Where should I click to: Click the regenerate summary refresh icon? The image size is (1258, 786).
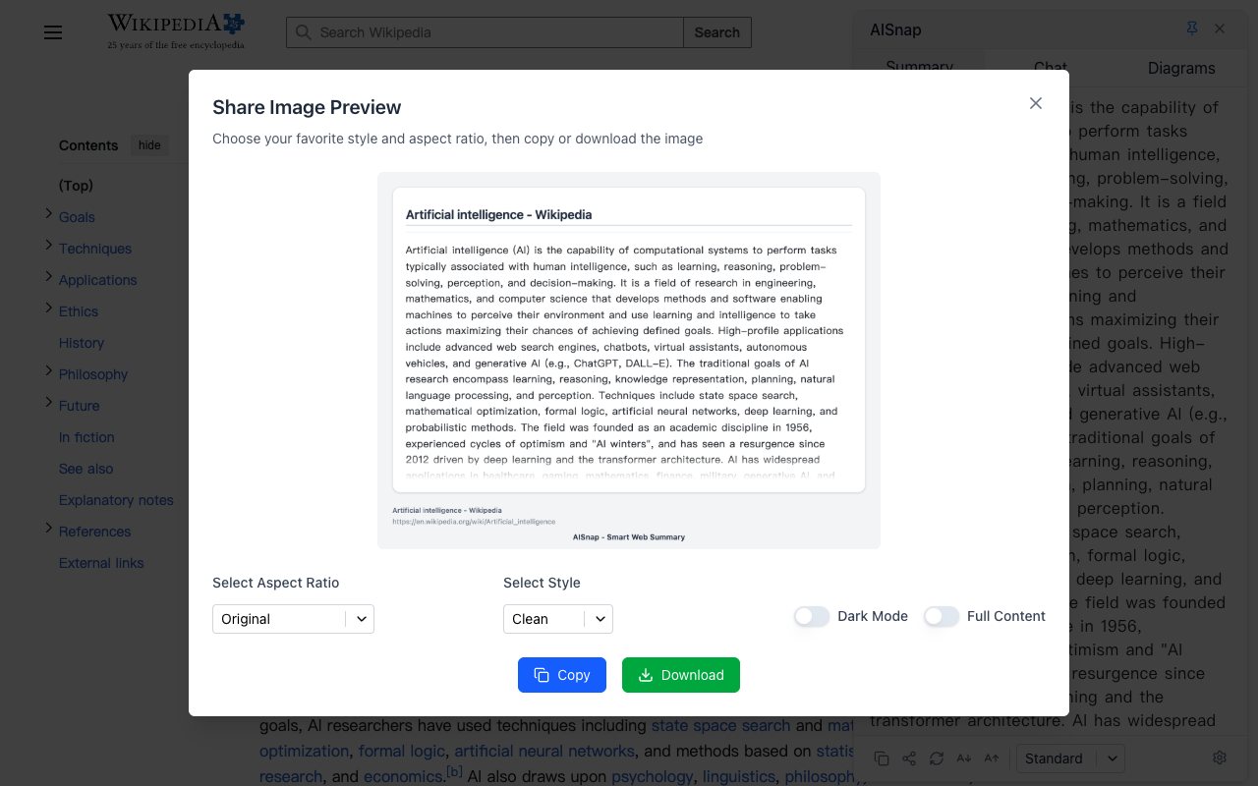(x=937, y=758)
